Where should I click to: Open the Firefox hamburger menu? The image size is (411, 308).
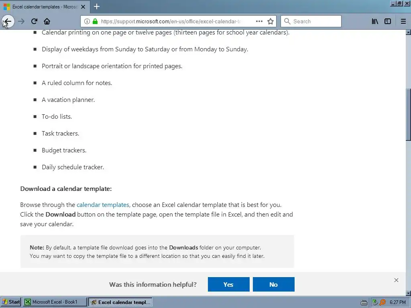(403, 21)
